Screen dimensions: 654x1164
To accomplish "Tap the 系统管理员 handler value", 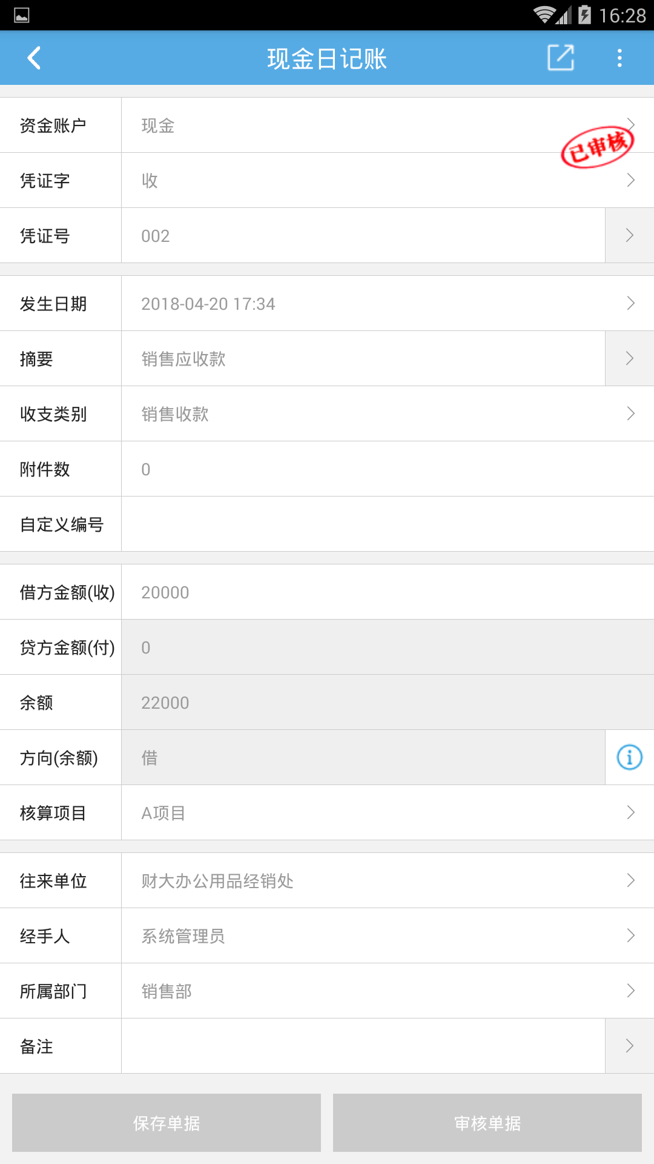I will [183, 936].
